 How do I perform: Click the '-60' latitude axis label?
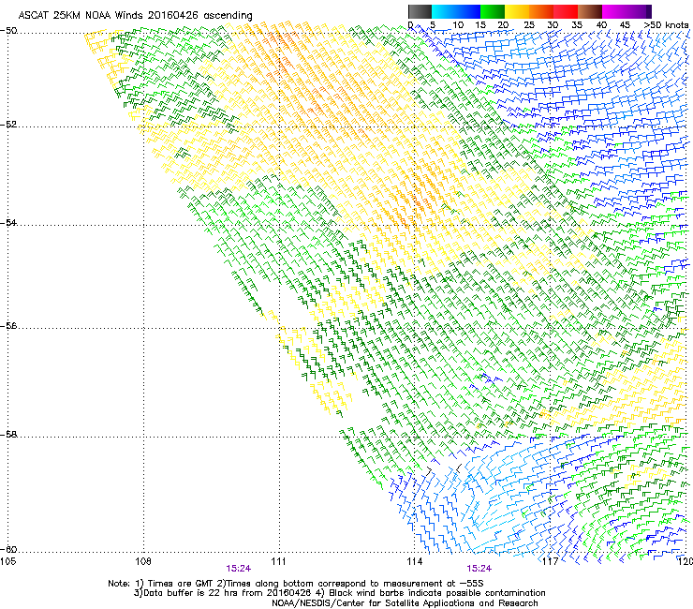tap(8, 549)
